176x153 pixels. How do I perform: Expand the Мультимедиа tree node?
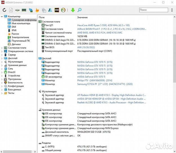pos(2,62)
